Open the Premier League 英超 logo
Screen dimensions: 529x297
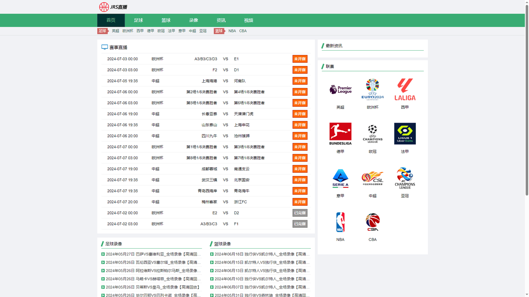pos(341,89)
